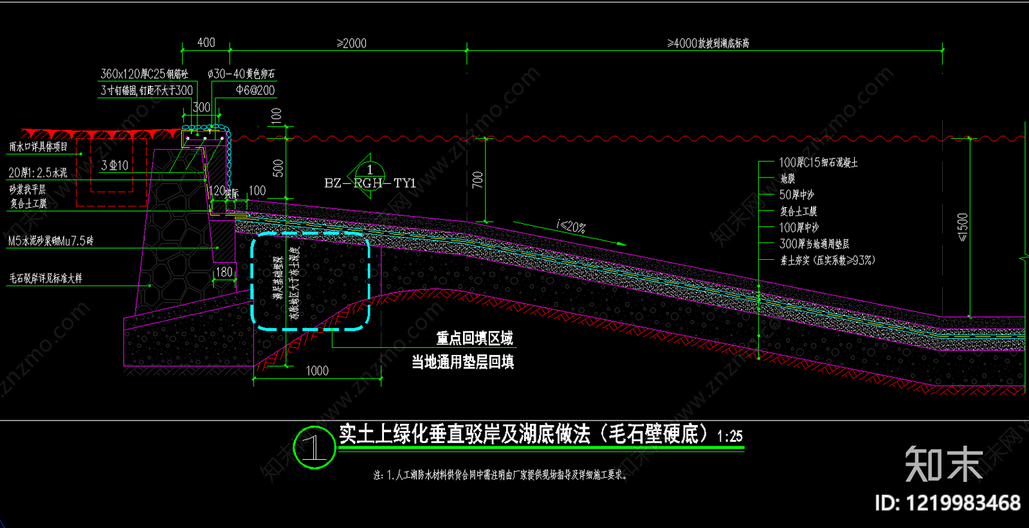
Task: Select the red dashed rainwater inlet box
Action: point(112,172)
